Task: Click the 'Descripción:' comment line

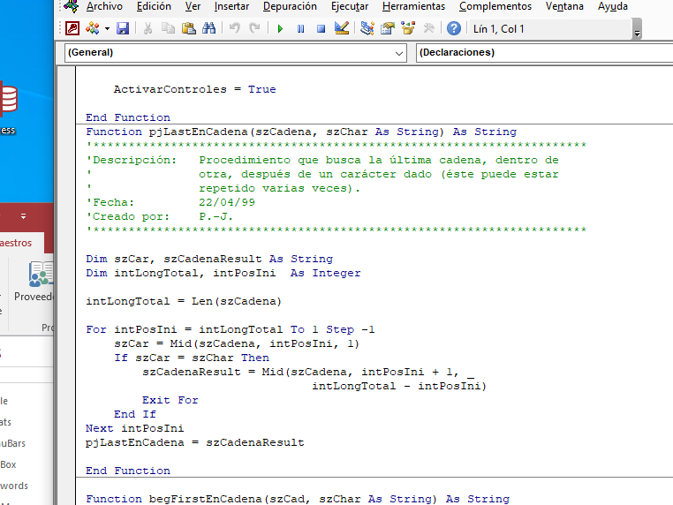Action: pos(321,160)
